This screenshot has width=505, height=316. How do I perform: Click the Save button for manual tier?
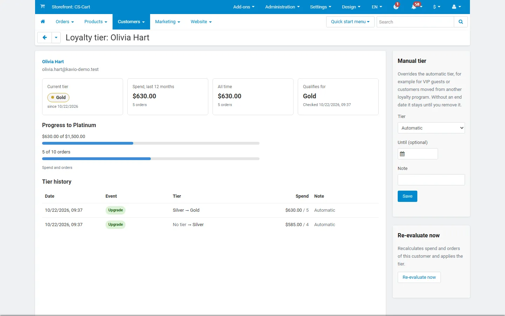(x=408, y=196)
